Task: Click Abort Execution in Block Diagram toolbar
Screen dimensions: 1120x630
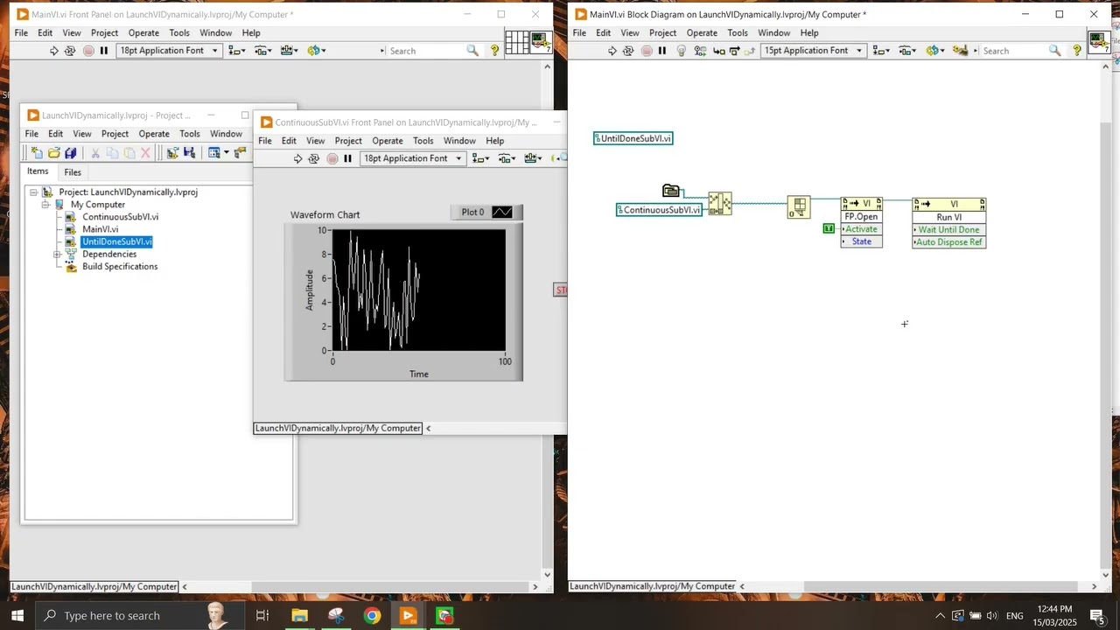Action: click(647, 51)
